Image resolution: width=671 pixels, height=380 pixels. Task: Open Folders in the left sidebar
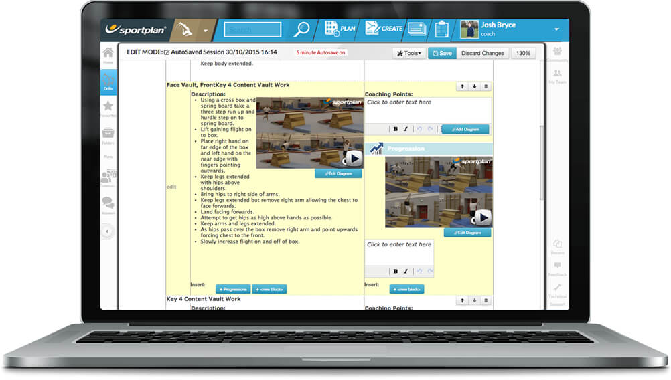tap(108, 135)
